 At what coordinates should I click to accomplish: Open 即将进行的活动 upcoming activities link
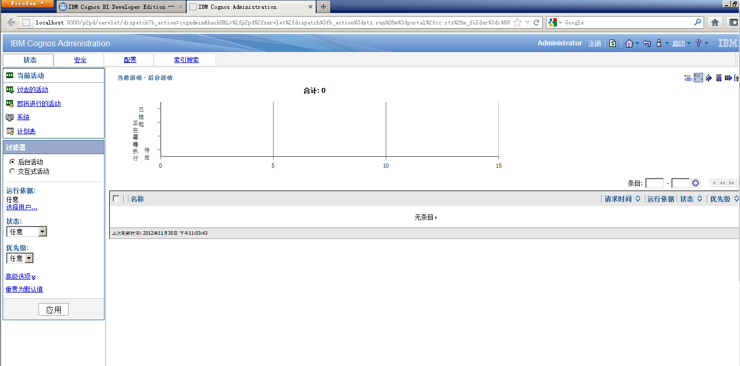coord(39,104)
